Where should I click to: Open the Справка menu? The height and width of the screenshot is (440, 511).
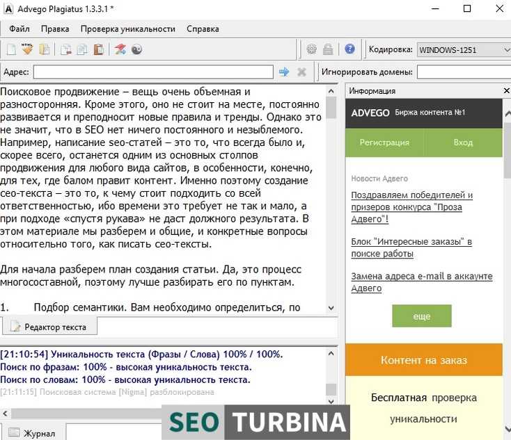203,29
